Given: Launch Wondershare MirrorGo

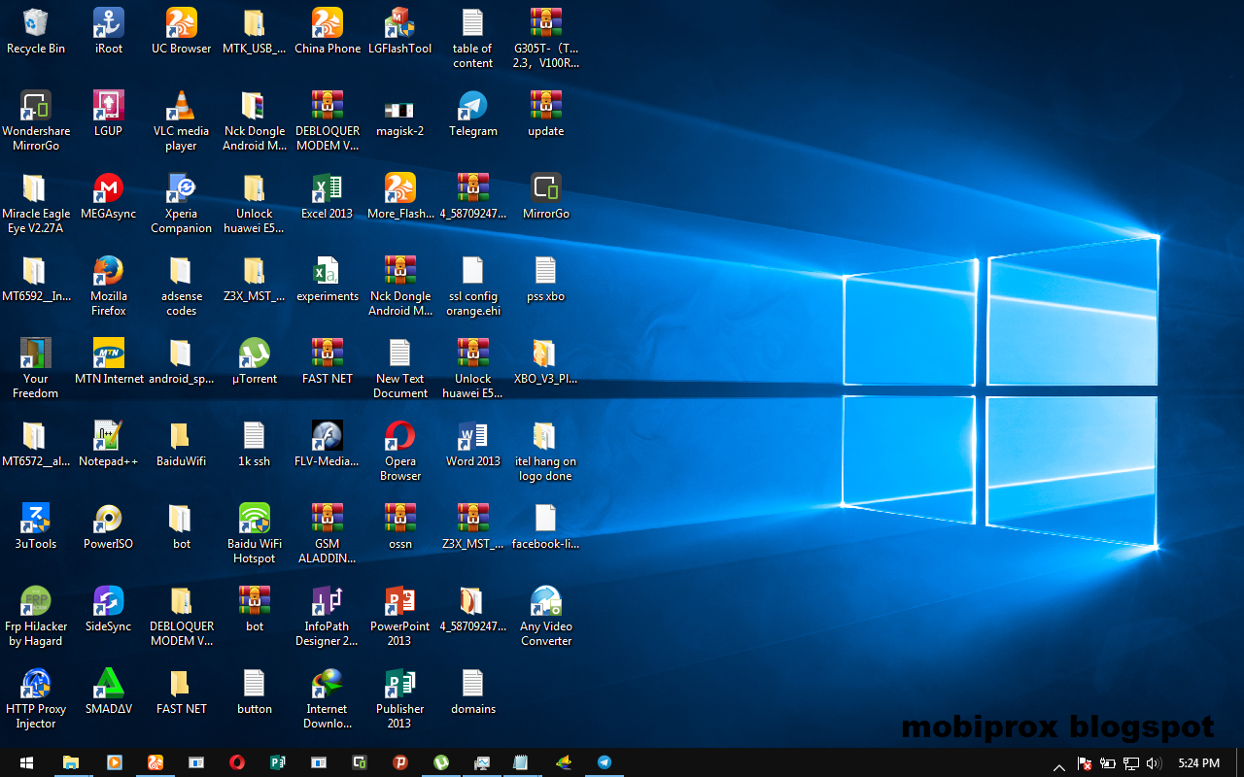Looking at the screenshot, I should pos(36,107).
